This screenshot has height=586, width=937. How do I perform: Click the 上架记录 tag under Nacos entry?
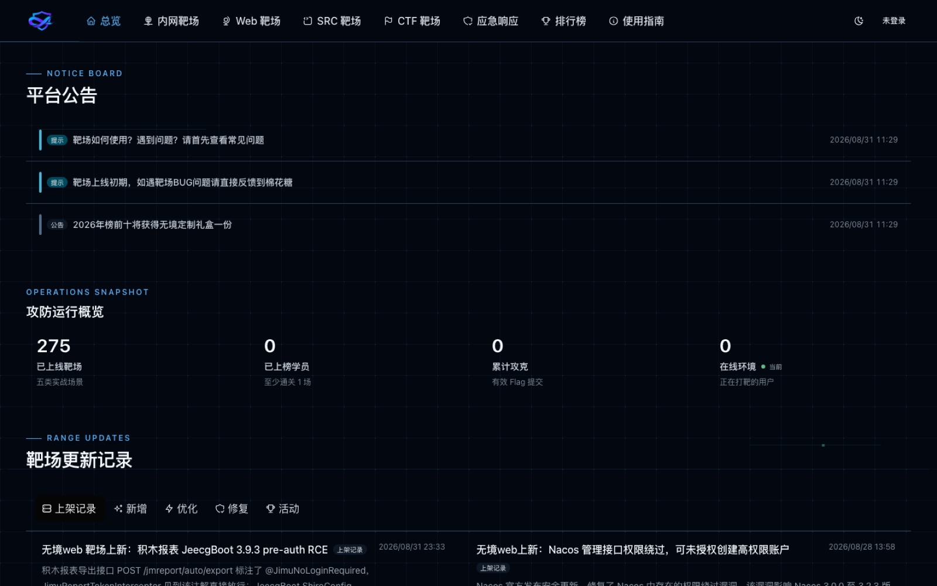point(493,568)
